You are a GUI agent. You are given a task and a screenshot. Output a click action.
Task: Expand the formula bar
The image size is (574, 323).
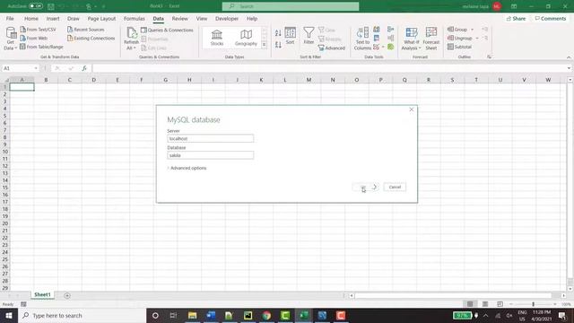click(569, 68)
